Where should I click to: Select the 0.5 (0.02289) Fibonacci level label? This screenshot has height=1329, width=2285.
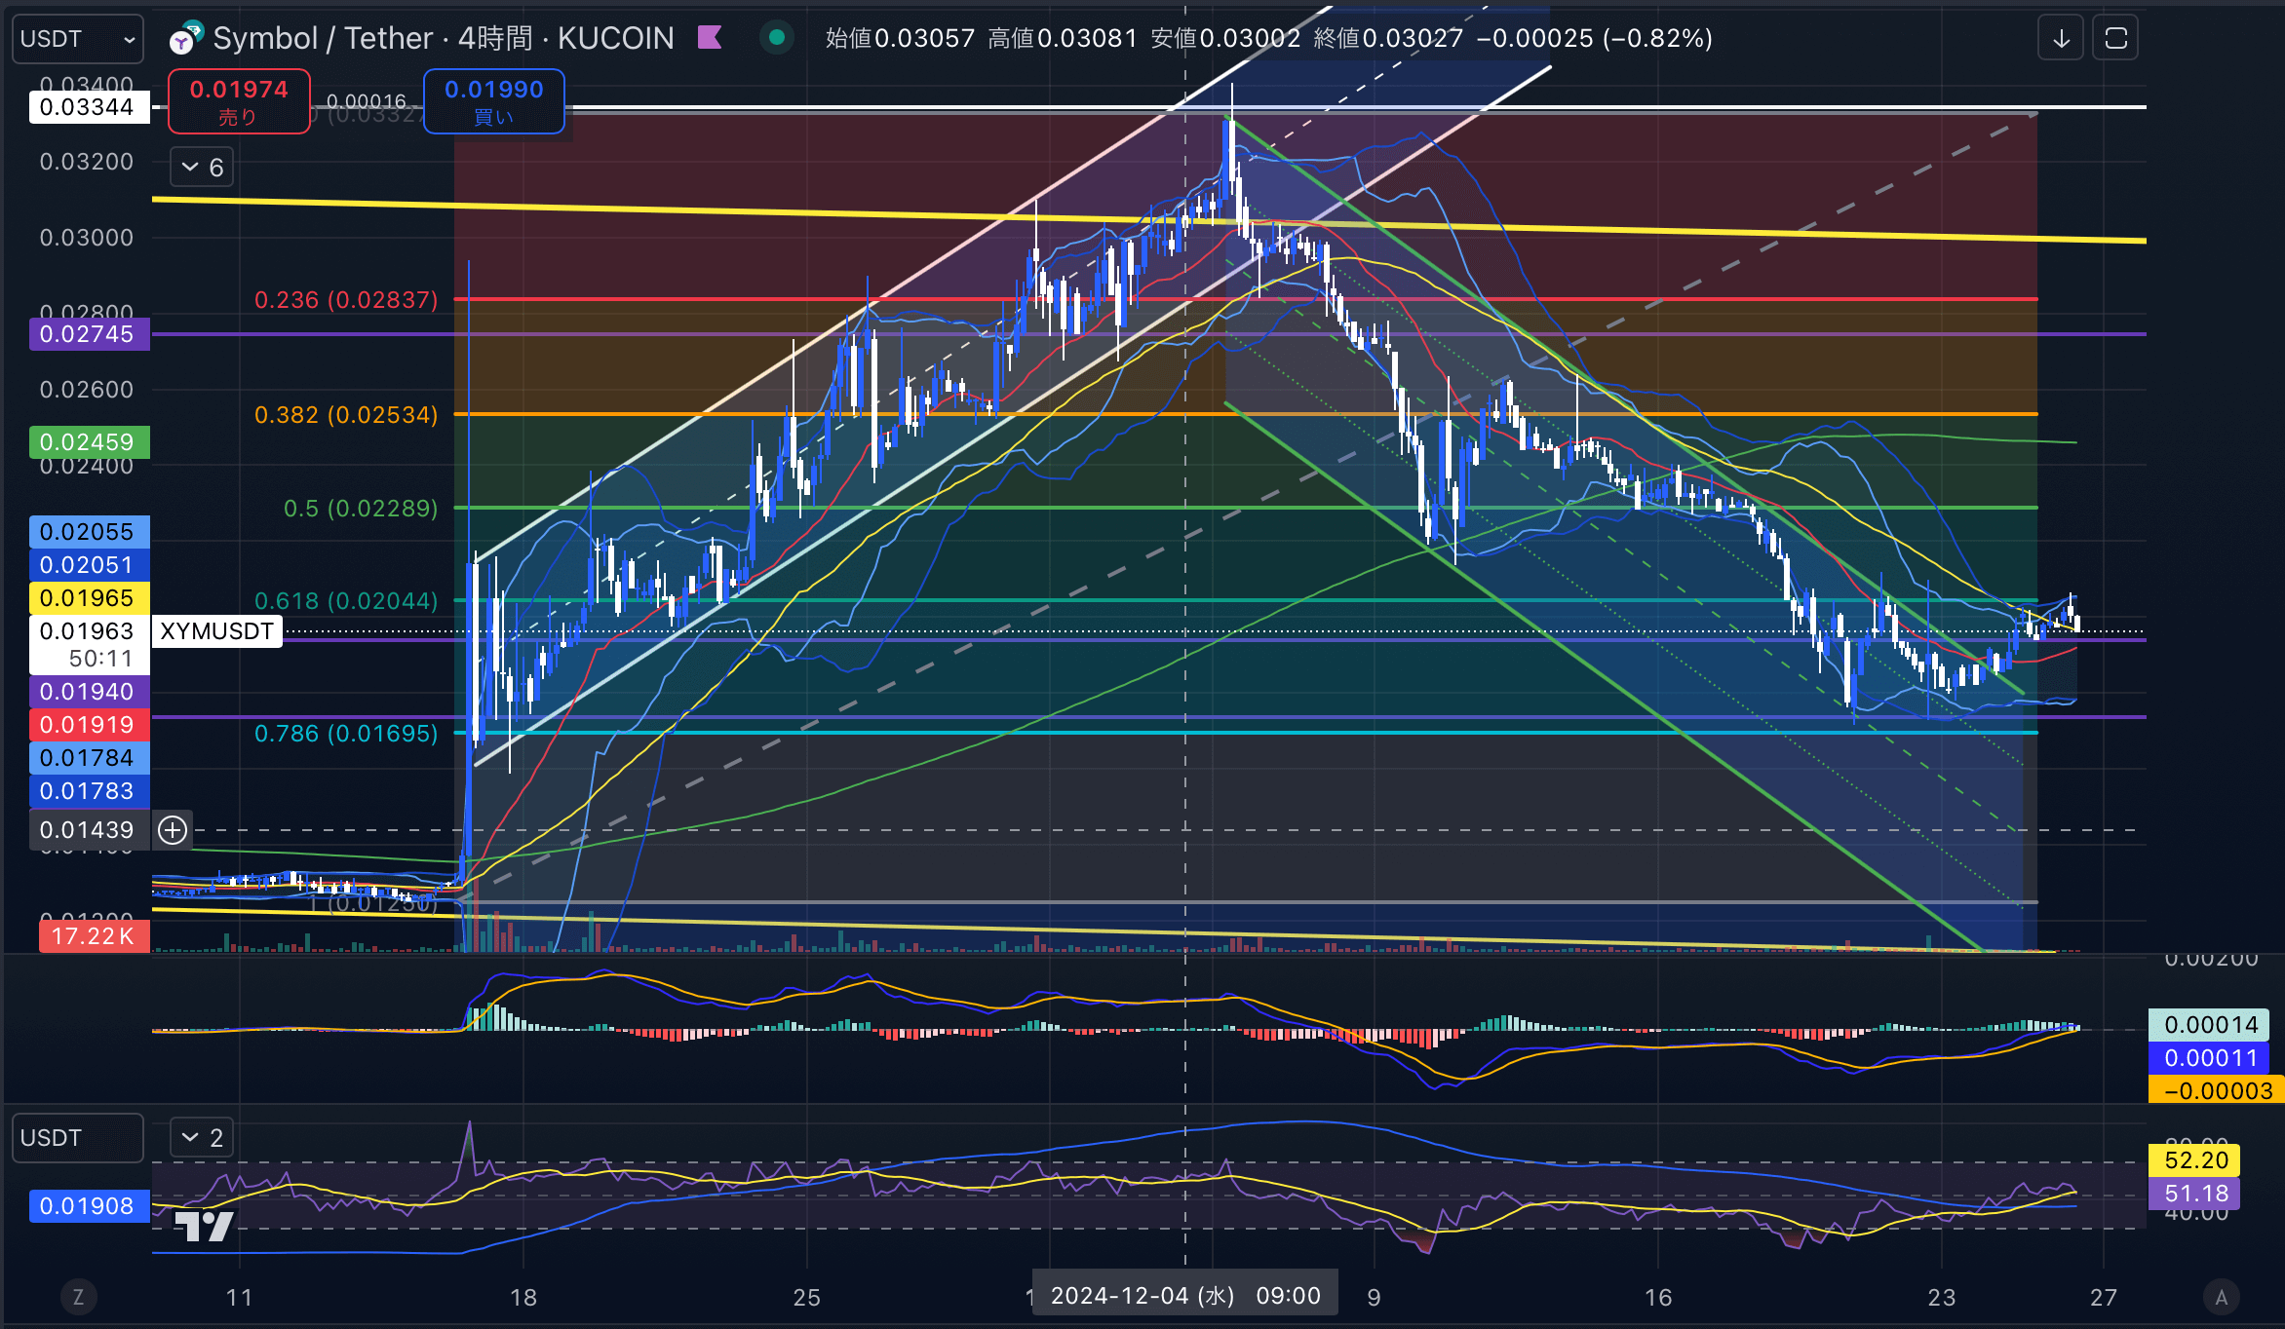coord(361,509)
